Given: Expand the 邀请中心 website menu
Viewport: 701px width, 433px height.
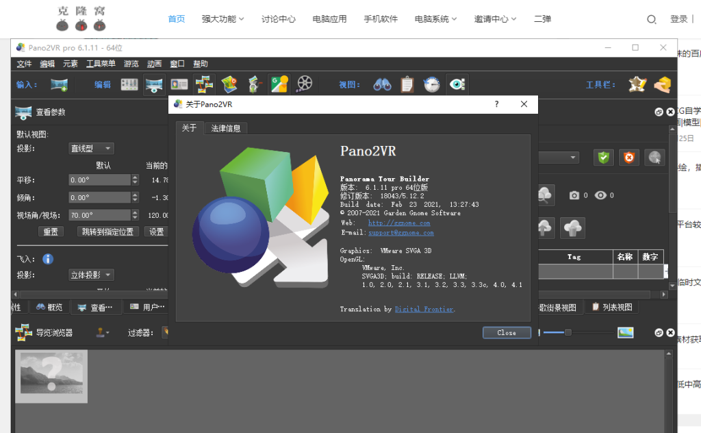Looking at the screenshot, I should coord(495,18).
